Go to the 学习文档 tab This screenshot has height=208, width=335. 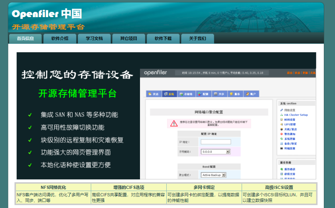(x=94, y=39)
